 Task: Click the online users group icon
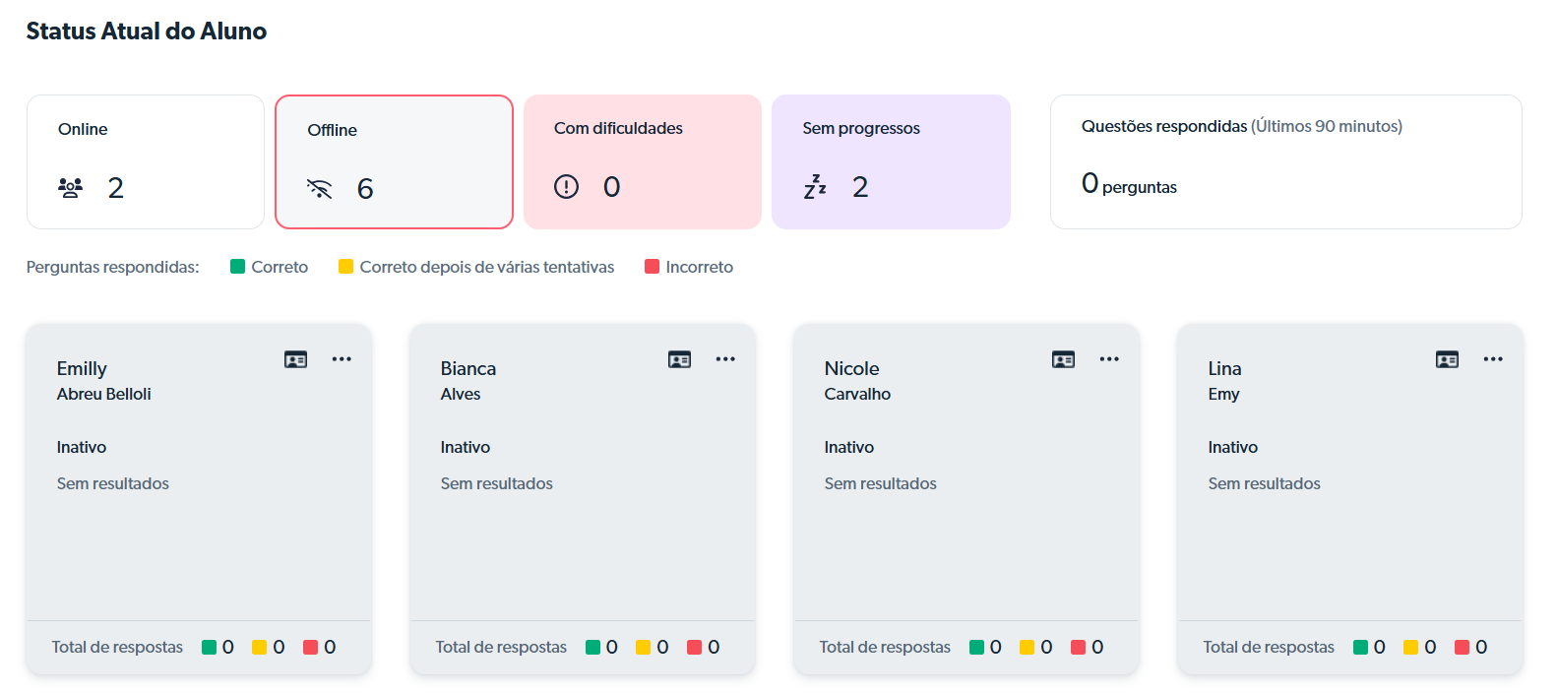coord(71,188)
